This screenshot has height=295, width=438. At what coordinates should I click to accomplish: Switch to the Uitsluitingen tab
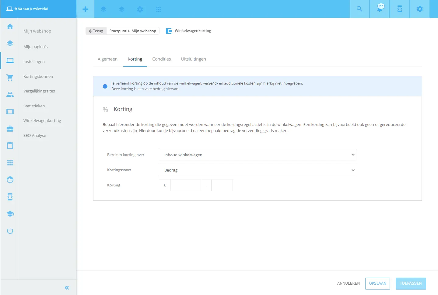tap(194, 59)
